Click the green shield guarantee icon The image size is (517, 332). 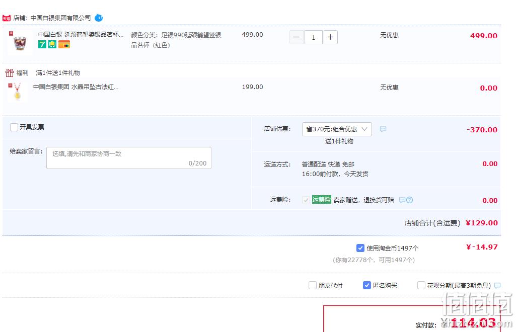click(52, 44)
